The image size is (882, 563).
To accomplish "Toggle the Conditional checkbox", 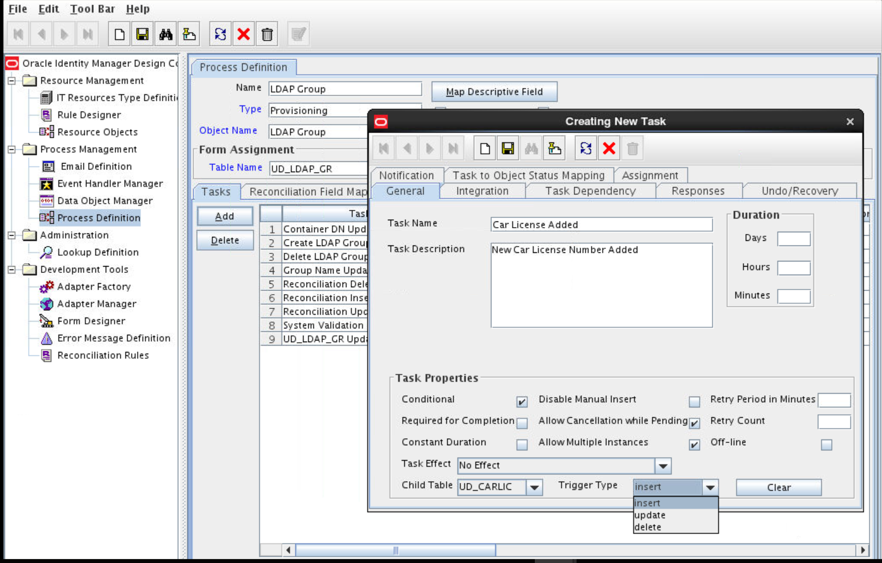I will (x=522, y=402).
